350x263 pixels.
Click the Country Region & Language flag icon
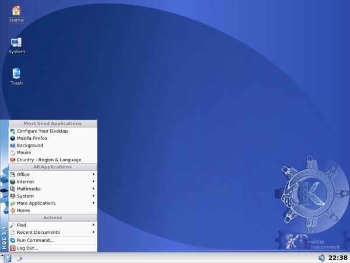(13, 160)
